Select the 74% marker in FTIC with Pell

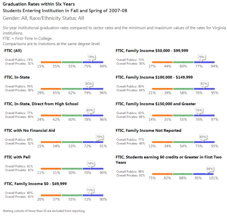pos(90,164)
